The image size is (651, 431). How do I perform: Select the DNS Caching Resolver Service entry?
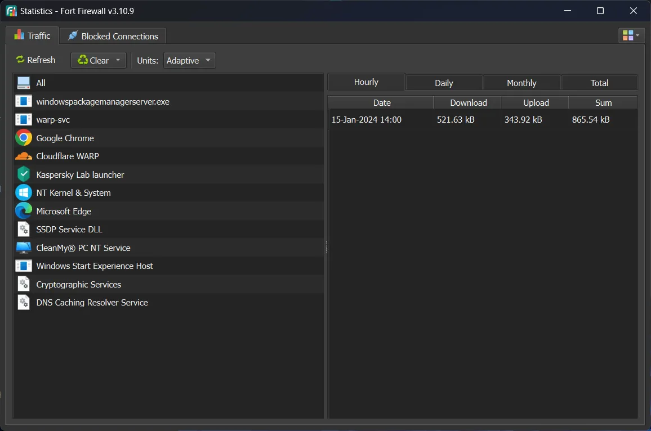[x=168, y=302]
